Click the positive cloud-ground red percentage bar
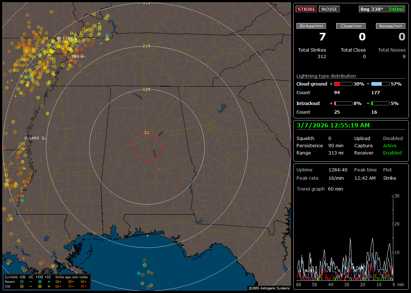411x293 pixels. point(343,84)
